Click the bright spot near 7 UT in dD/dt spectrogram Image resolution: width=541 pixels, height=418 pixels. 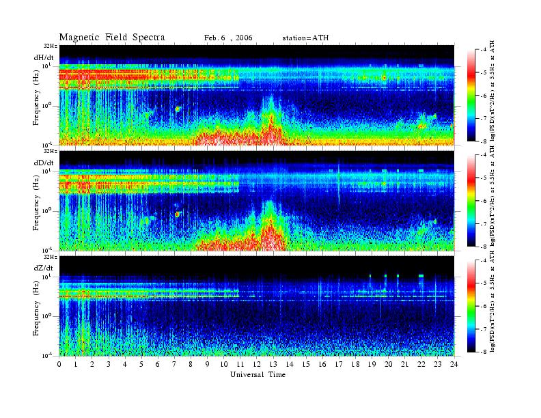[178, 214]
